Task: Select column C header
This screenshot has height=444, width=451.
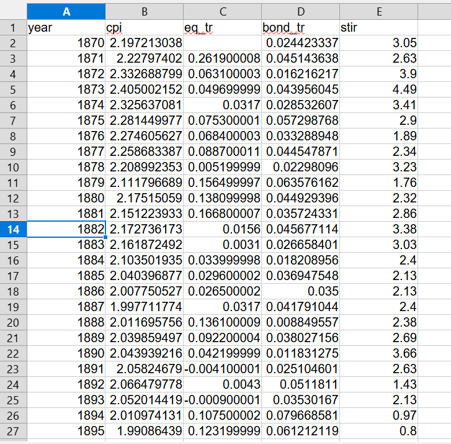Action: pos(223,12)
